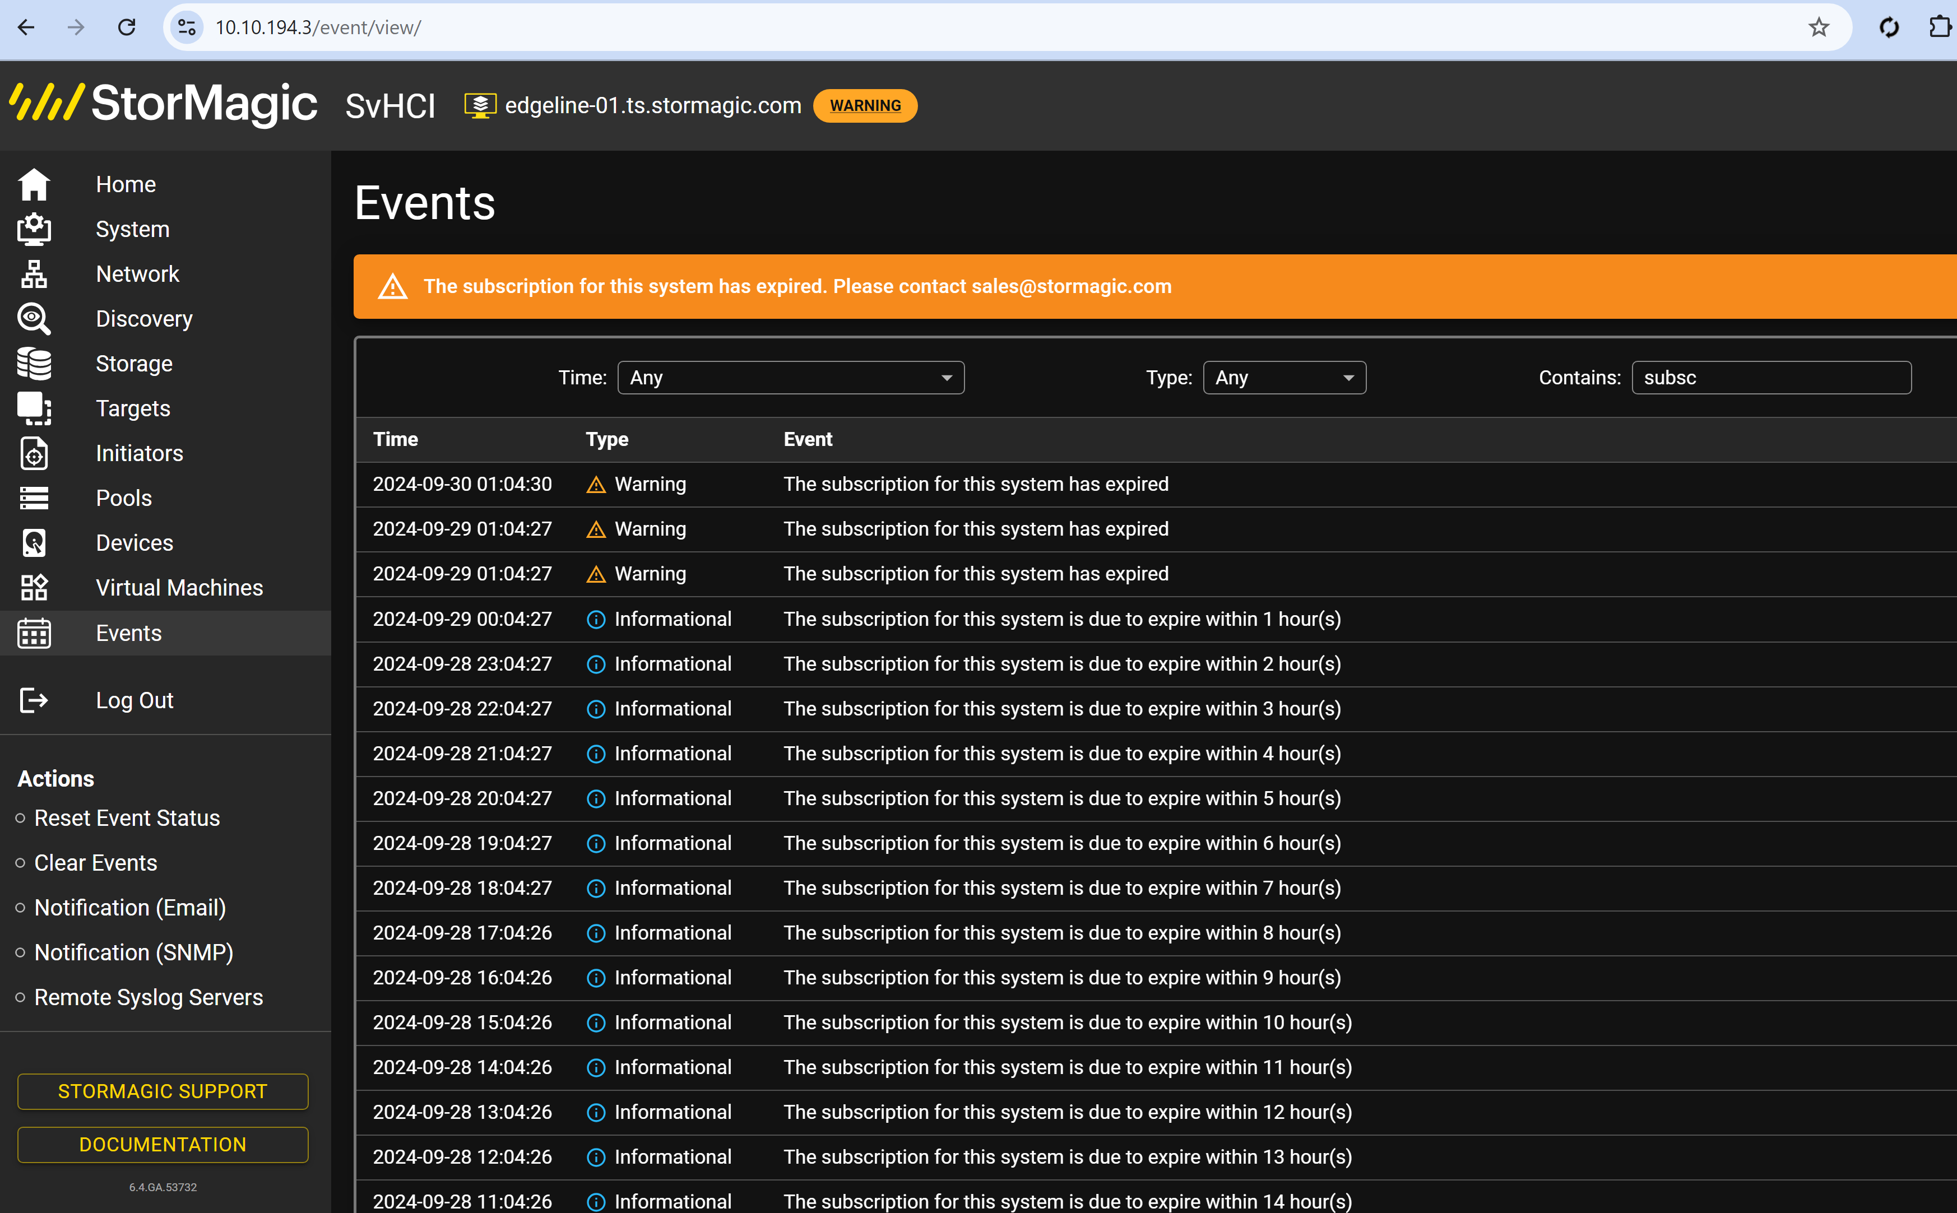
Task: Open the Time filter dropdown
Action: click(x=790, y=378)
